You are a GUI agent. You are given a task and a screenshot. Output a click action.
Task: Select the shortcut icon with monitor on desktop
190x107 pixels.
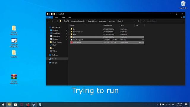click(x=14, y=43)
